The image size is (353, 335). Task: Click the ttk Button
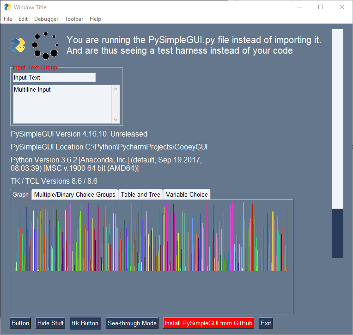point(85,323)
